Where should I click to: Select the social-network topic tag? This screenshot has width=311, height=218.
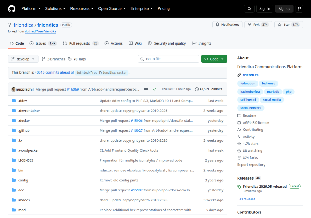click(251, 108)
